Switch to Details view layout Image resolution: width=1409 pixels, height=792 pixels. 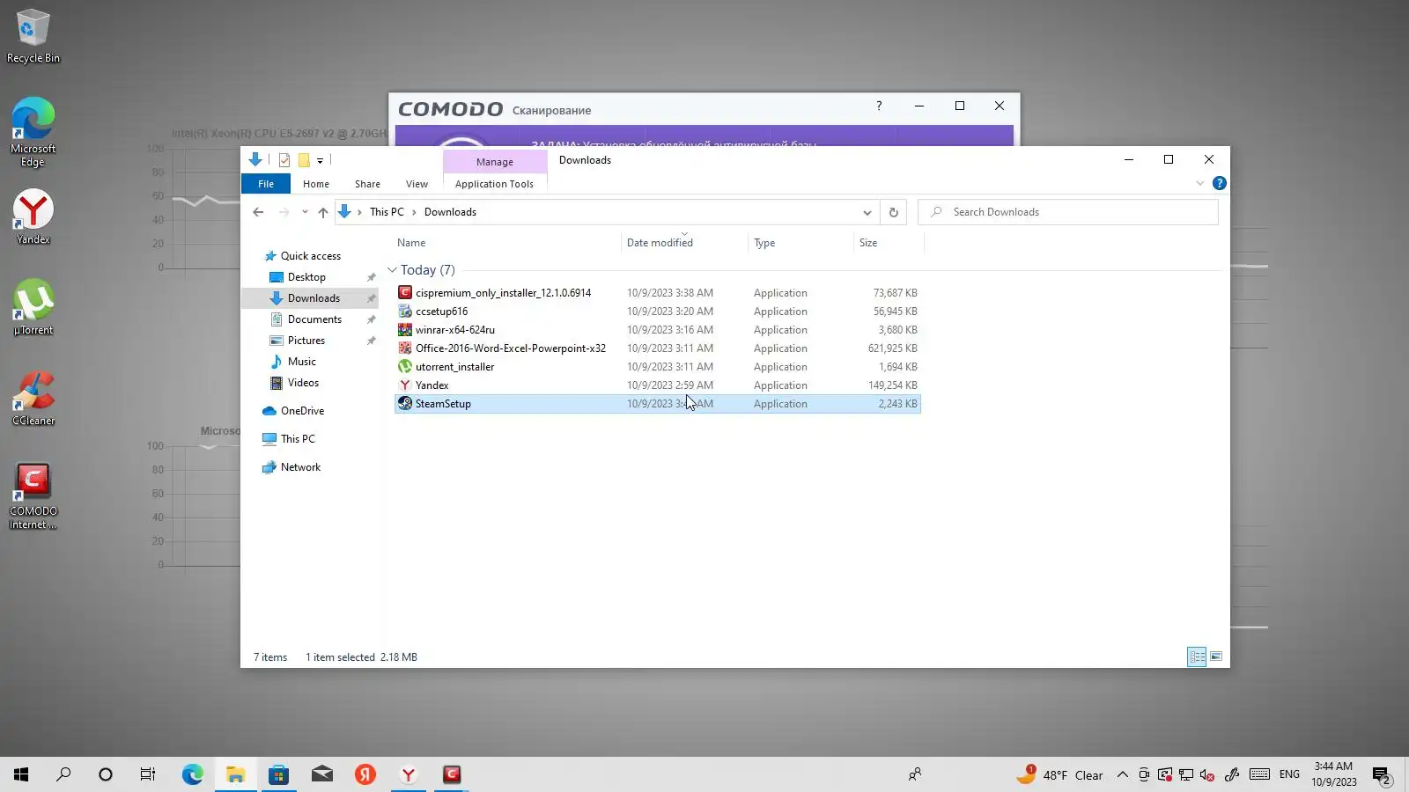(x=1197, y=656)
